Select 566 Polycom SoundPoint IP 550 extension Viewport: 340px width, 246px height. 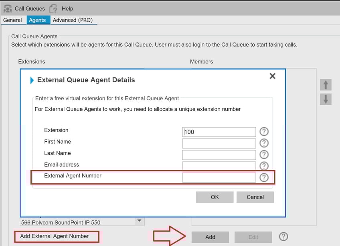[61, 223]
